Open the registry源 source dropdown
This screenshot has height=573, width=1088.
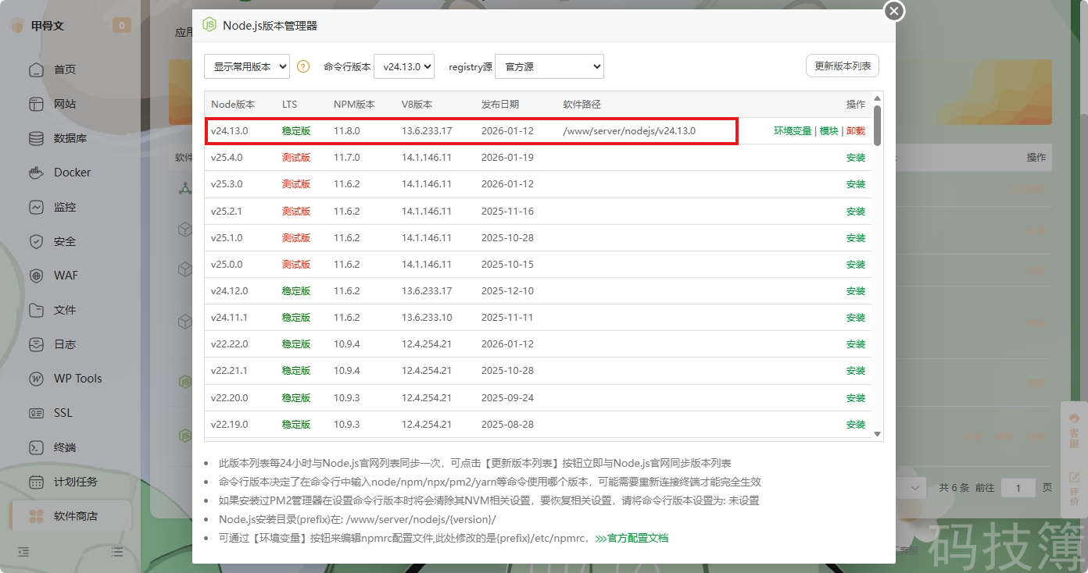pos(549,66)
